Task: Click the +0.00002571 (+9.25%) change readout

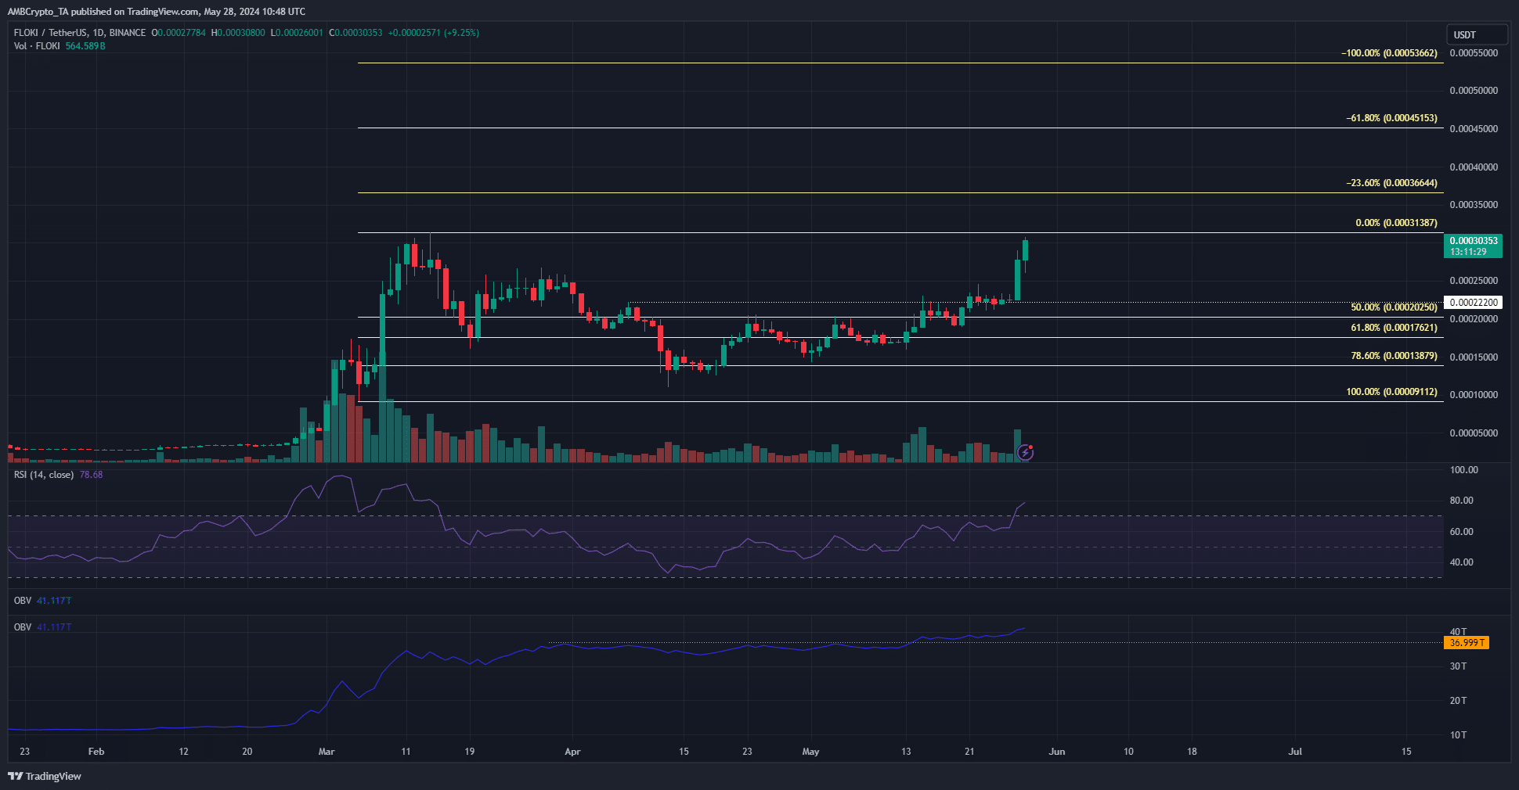Action: [x=434, y=33]
